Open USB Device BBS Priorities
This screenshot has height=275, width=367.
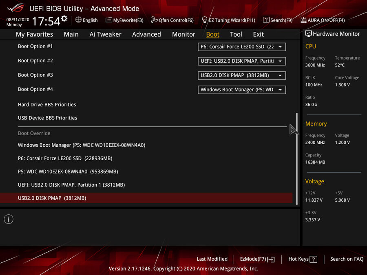[x=48, y=118]
